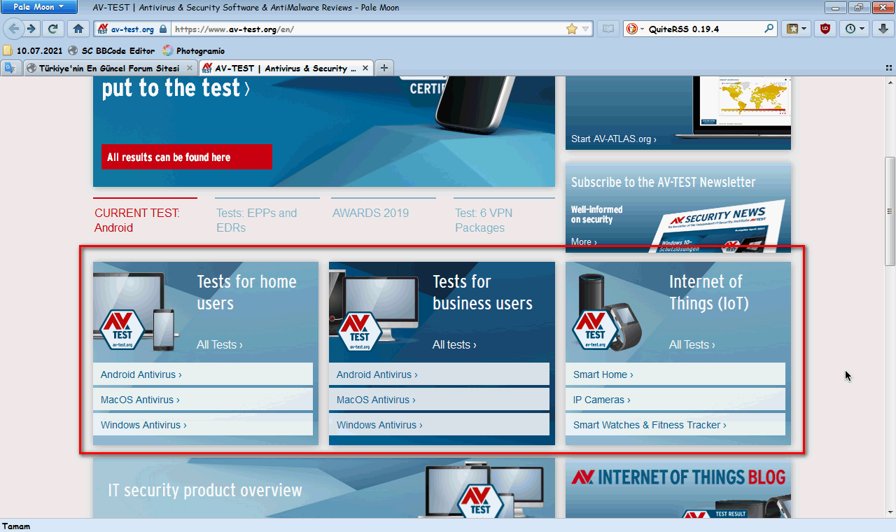Open home users Android Antivirus link
Viewport: 896px width, 532px height.
click(x=203, y=374)
